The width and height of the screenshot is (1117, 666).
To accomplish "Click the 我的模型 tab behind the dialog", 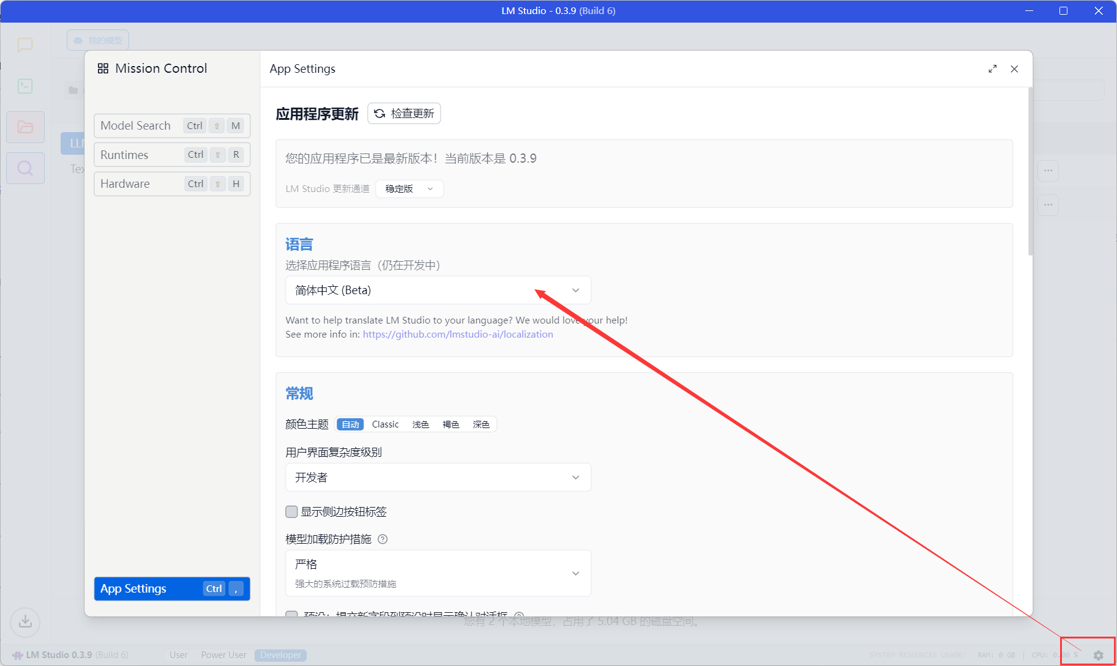I will [98, 40].
